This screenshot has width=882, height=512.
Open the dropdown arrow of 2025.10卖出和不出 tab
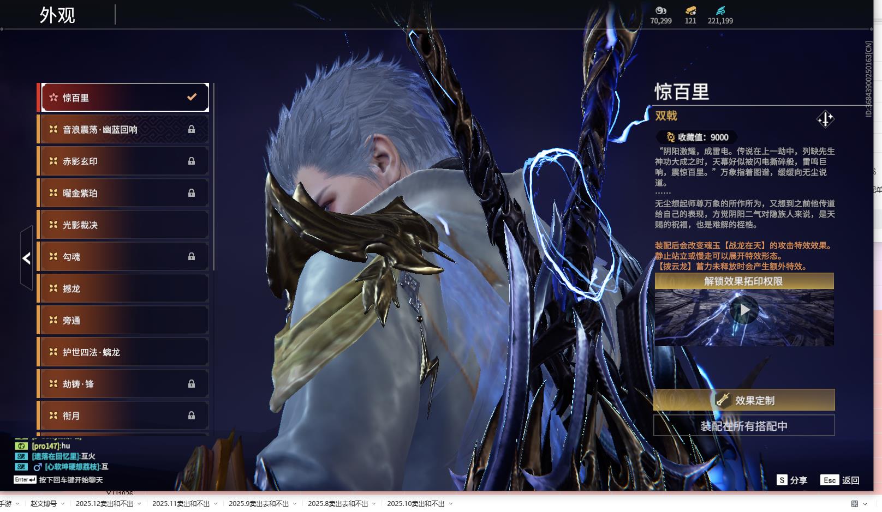pos(451,504)
